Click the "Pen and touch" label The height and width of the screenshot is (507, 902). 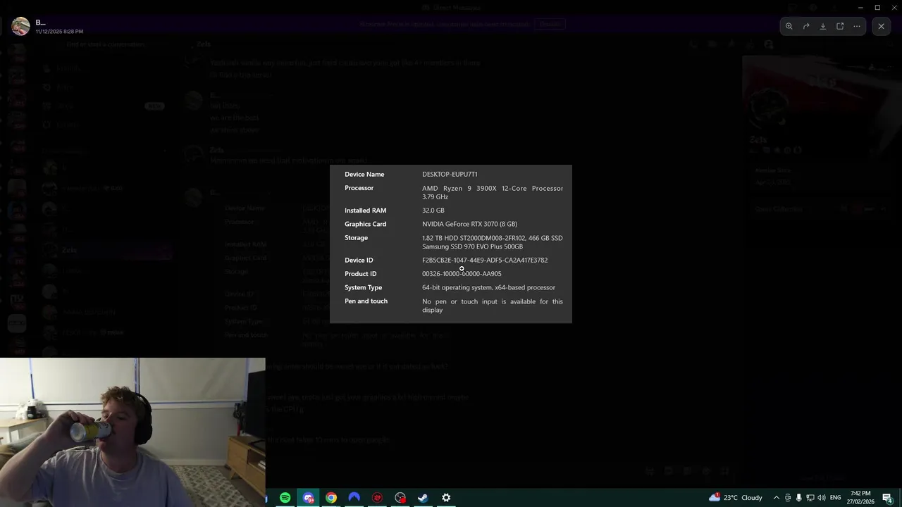(366, 301)
